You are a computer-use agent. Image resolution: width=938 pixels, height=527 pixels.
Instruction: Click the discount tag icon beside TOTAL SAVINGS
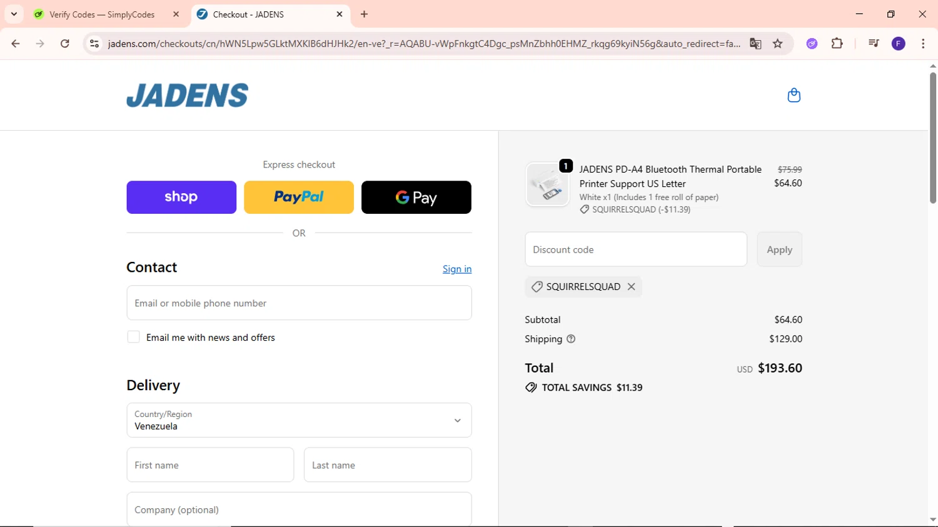[531, 388]
